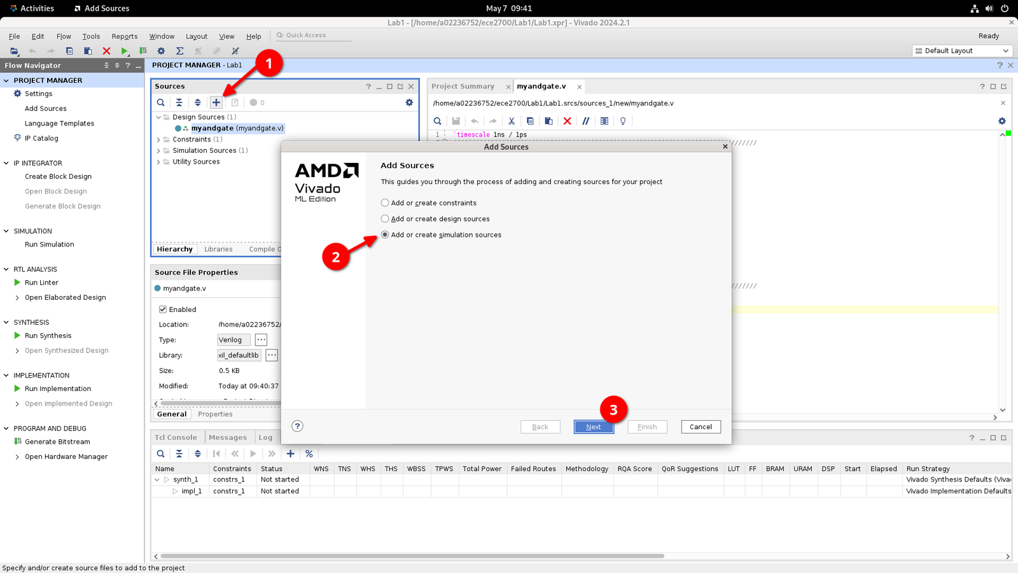Click the search icon in Sources panel toolbar

point(161,103)
